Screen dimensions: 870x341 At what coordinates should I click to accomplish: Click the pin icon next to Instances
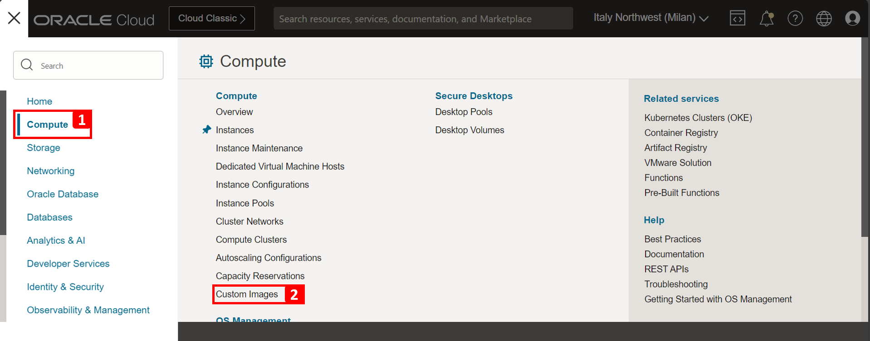tap(206, 130)
